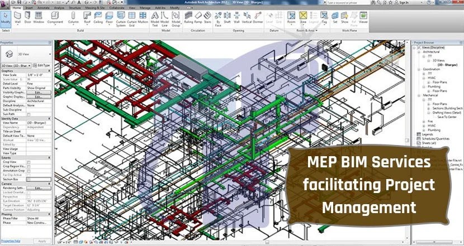The image size is (464, 246).
Task: Open the Structure tab
Action: point(74,8)
